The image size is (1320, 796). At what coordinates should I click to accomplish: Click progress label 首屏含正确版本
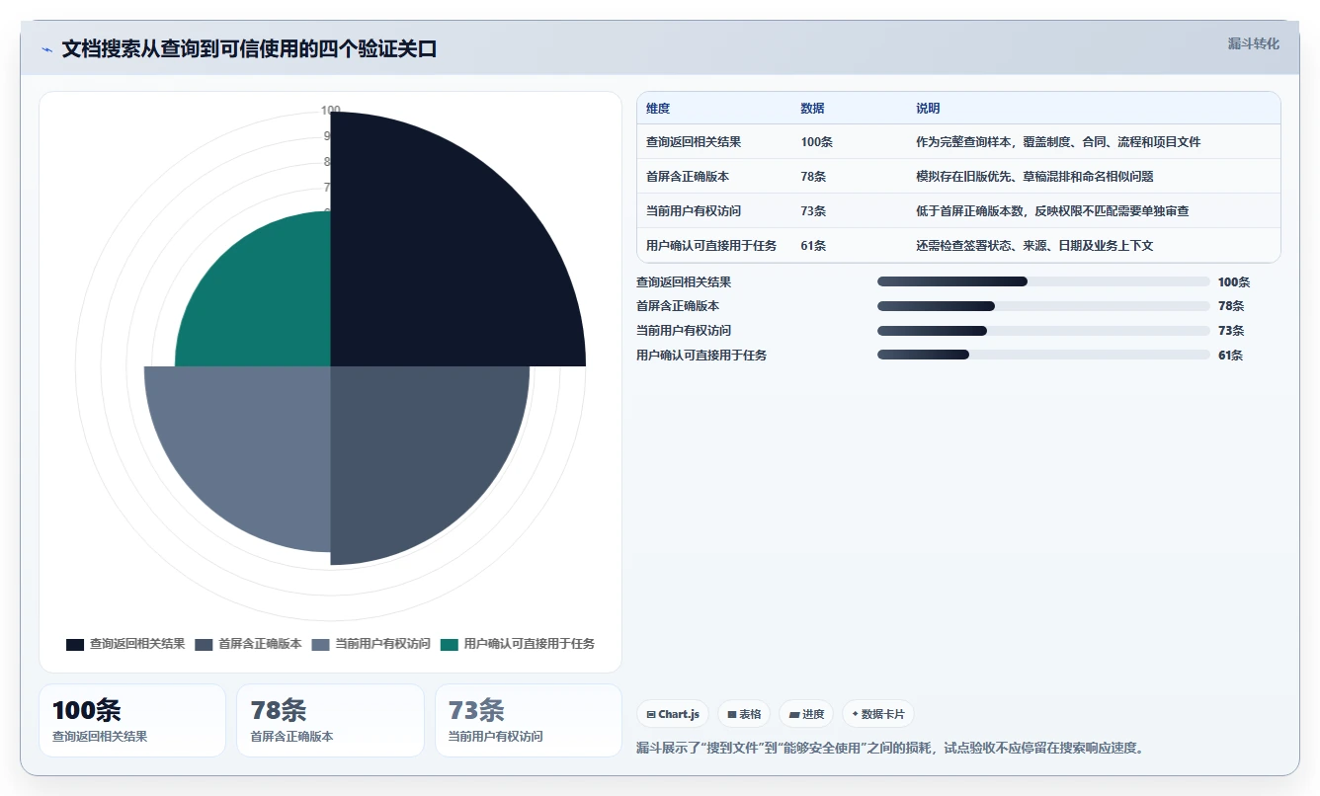[x=678, y=306]
